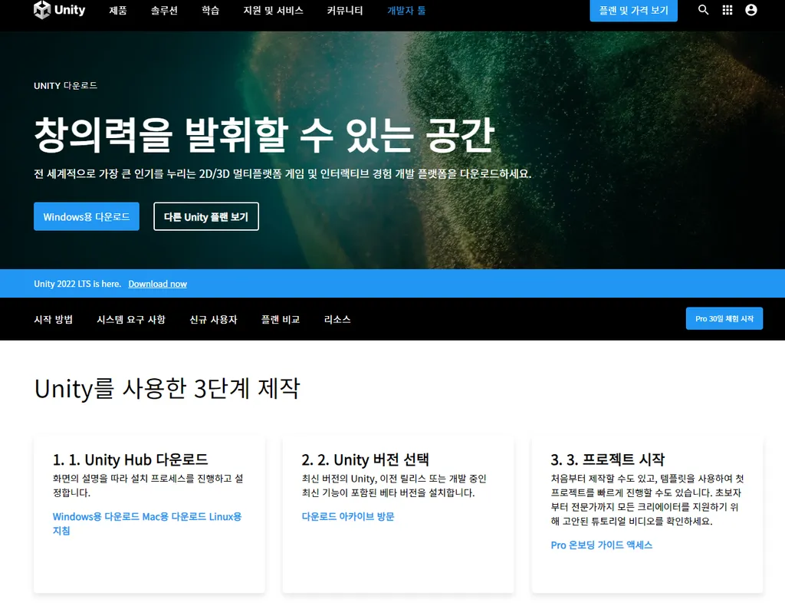785x606 pixels.
Task: Go to 시작 방법 section tab
Action: point(53,320)
